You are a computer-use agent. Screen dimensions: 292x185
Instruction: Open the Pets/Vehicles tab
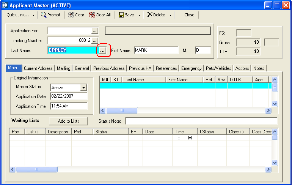218,68
